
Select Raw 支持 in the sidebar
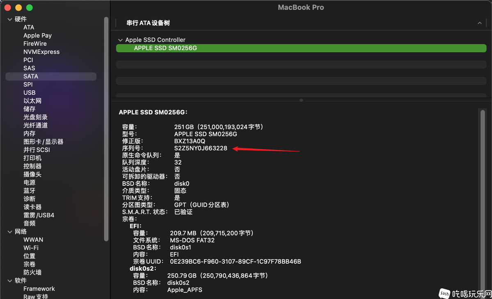point(35,296)
